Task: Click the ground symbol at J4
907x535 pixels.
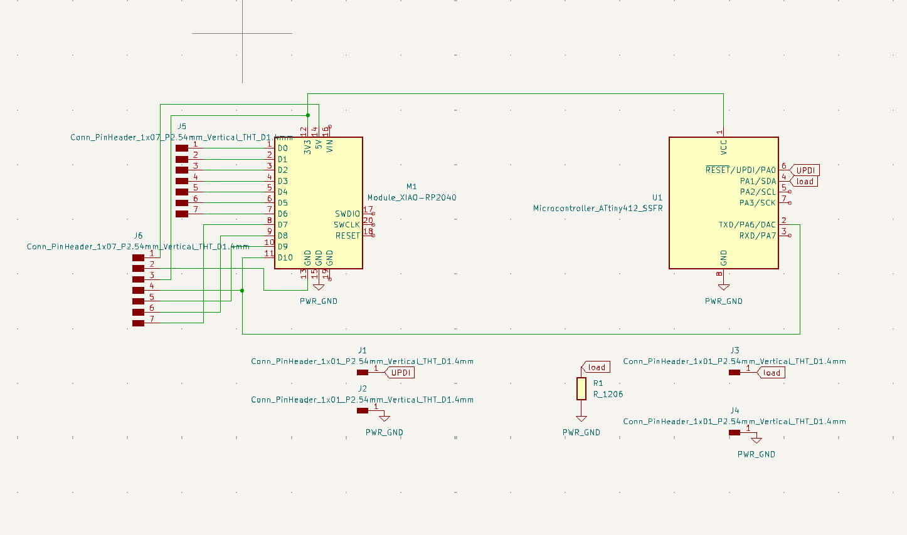Action: pos(756,440)
